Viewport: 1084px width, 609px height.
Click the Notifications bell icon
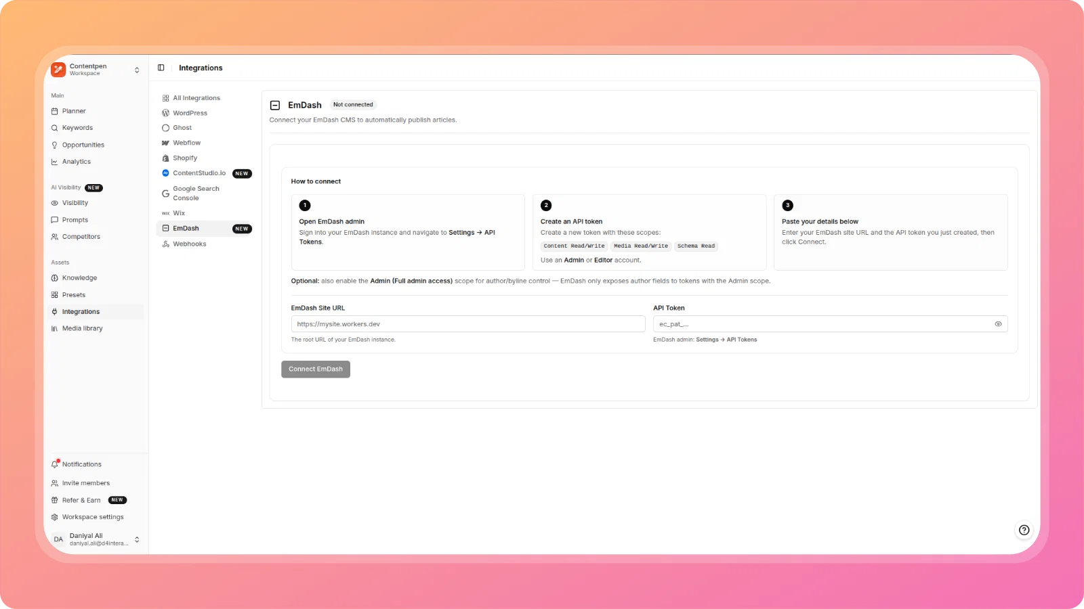(55, 464)
